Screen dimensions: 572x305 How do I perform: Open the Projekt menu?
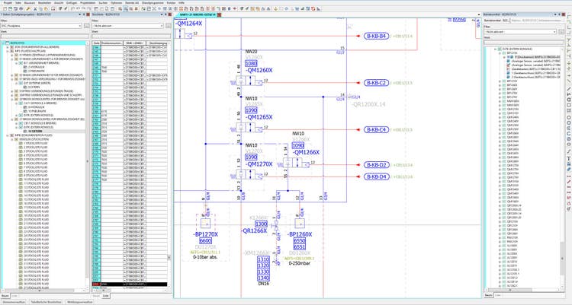(x=8, y=2)
